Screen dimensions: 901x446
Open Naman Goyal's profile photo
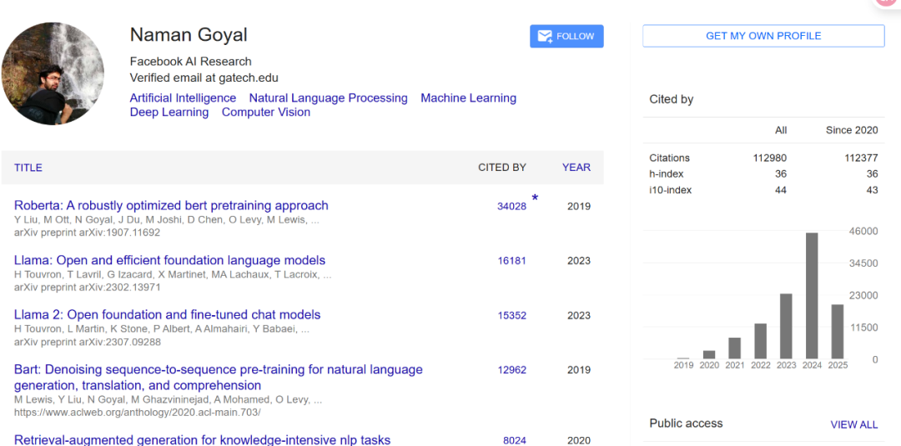click(x=53, y=74)
